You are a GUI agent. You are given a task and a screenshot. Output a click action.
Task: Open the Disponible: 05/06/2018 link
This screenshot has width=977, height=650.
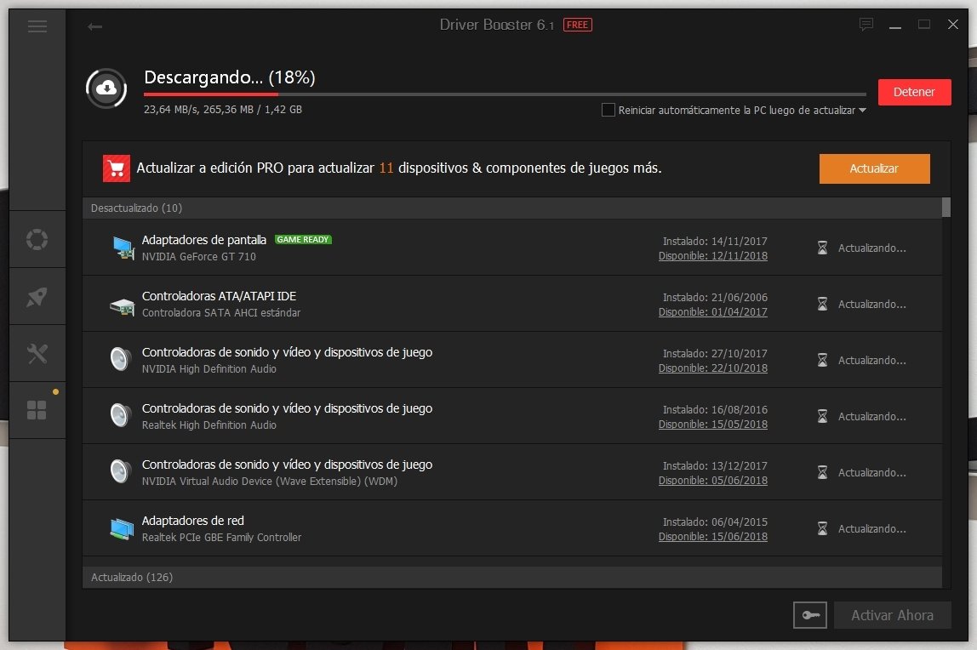point(713,480)
